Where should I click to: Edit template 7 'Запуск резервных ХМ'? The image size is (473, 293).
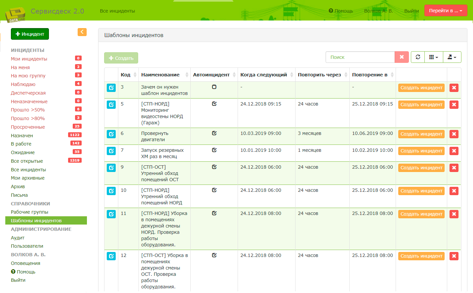111,151
